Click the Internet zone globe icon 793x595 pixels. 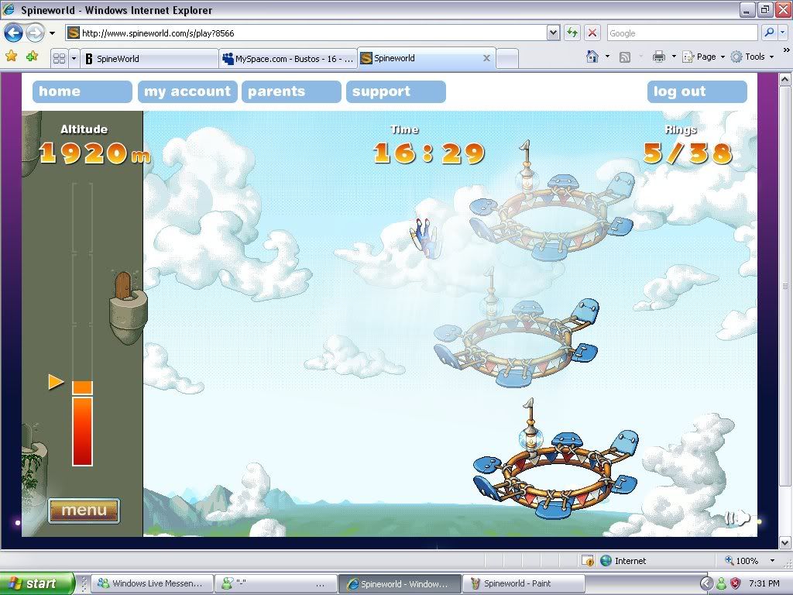click(x=606, y=561)
